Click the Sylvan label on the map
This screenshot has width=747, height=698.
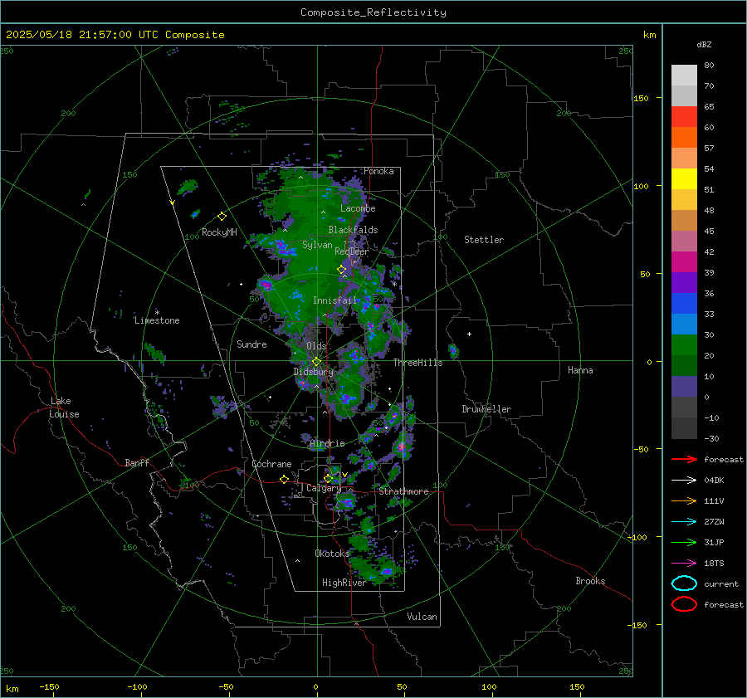pyautogui.click(x=317, y=245)
